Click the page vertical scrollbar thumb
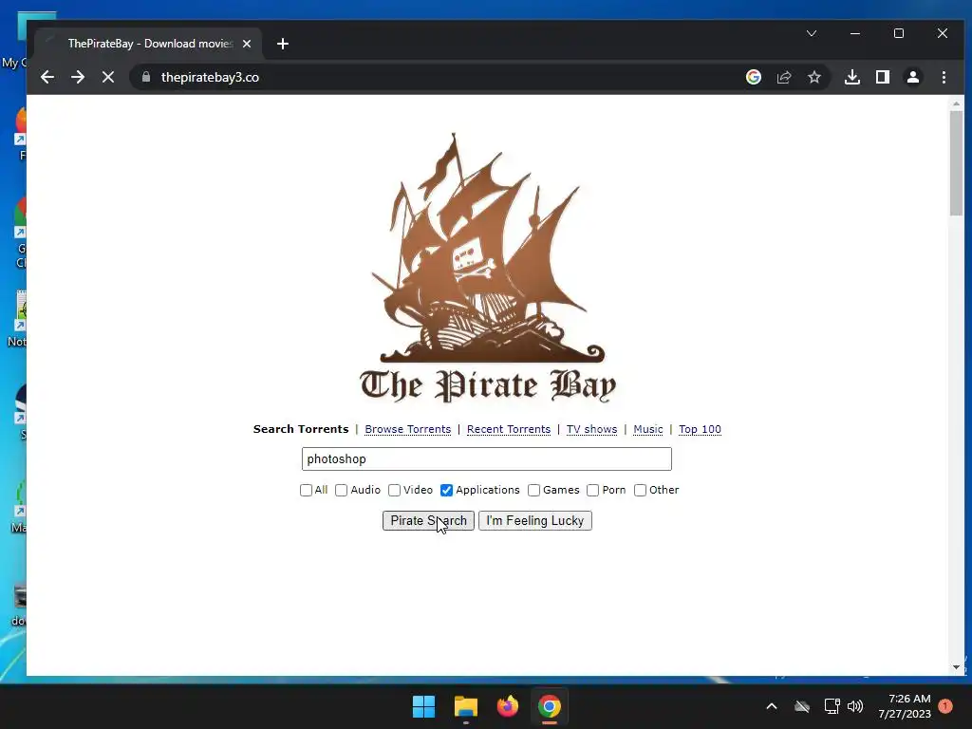972x729 pixels. pyautogui.click(x=956, y=163)
